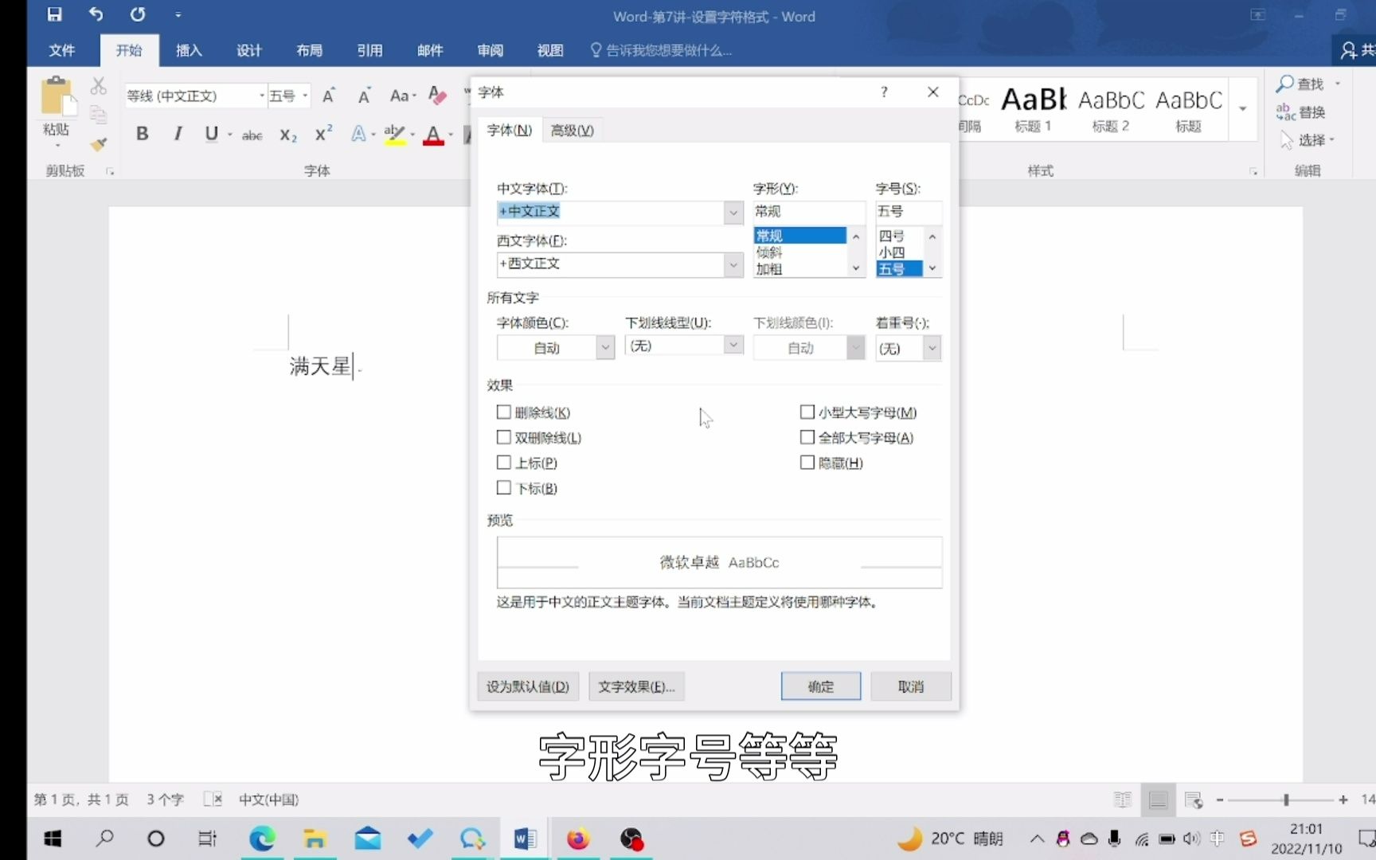Apply subscript X2 icon
1376x860 pixels.
click(288, 135)
